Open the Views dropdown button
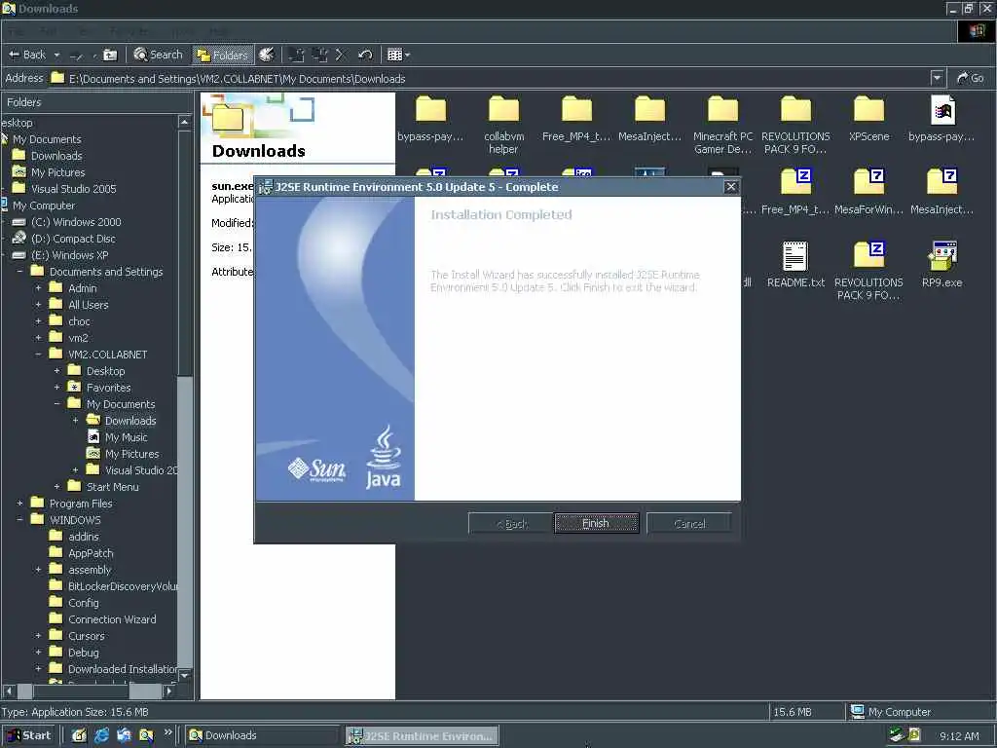Viewport: 997px width, 748px height. [x=398, y=55]
